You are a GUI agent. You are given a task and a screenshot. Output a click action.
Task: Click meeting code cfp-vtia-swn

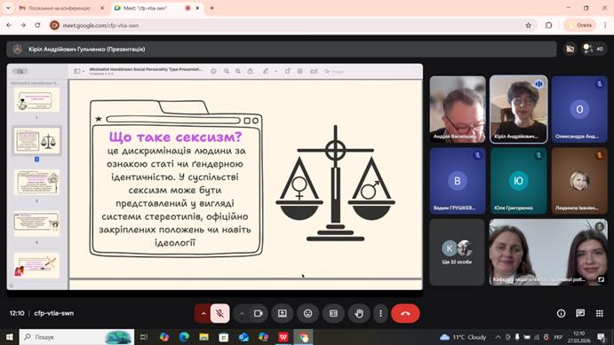click(53, 313)
